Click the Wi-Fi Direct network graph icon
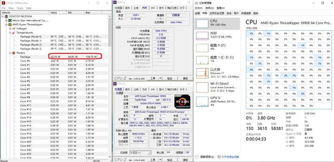Screen dimensions: 334x162 (202, 87)
